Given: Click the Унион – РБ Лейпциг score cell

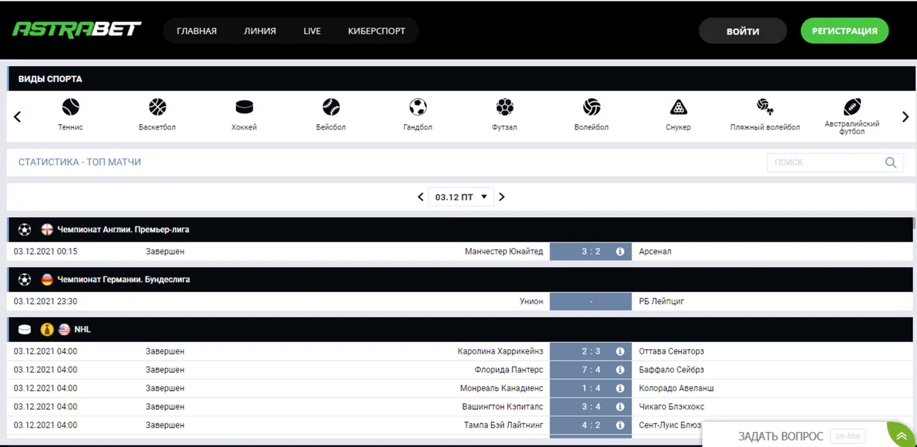Looking at the screenshot, I should tap(591, 301).
